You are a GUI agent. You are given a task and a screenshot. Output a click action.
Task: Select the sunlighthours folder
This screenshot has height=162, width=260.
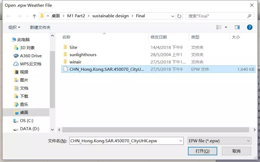coord(83,55)
